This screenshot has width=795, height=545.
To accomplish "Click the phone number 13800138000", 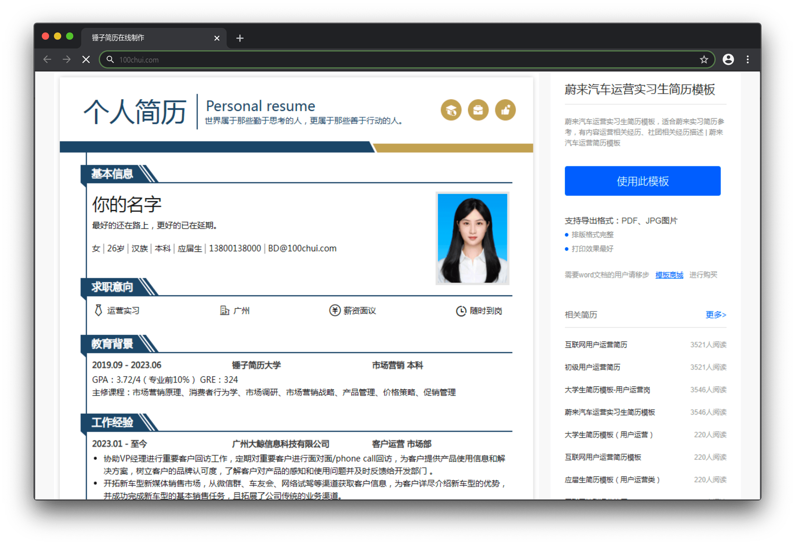I will coord(235,248).
